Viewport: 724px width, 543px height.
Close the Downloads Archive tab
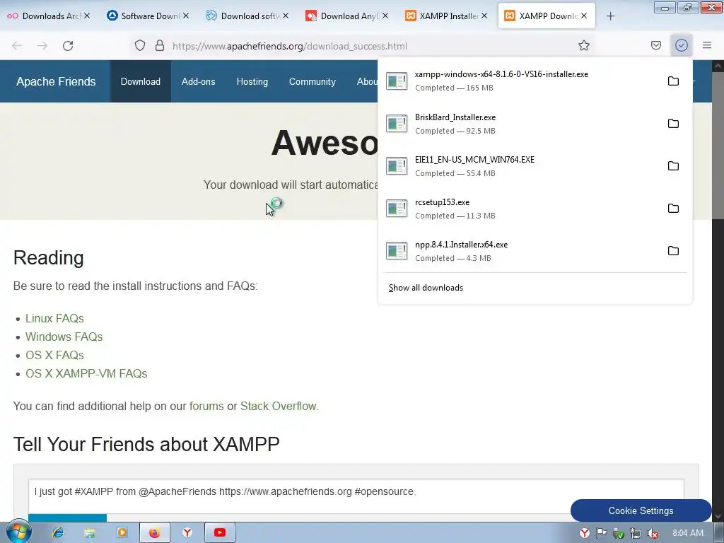(x=87, y=16)
